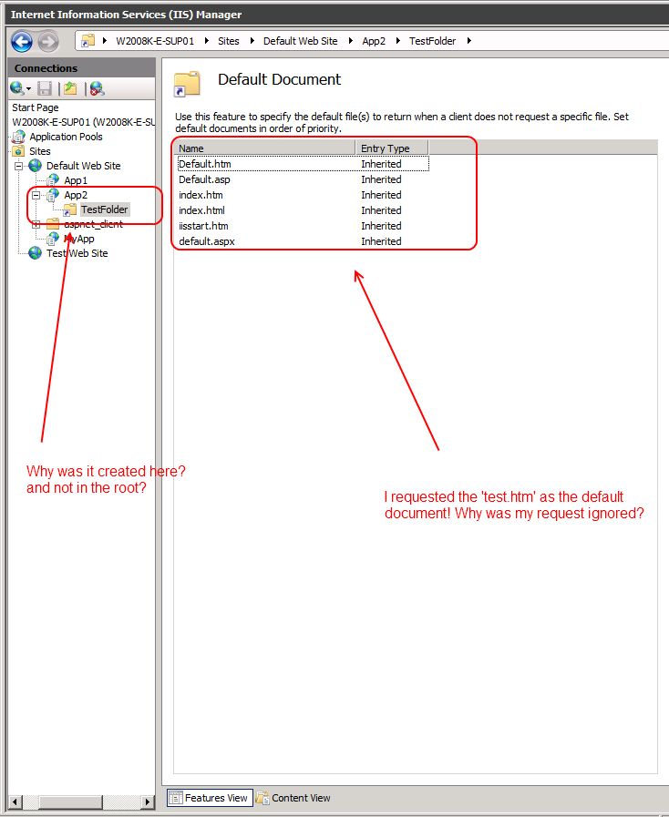This screenshot has height=817, width=669.
Task: Click Default Web Site in the breadcrumb
Action: [301, 41]
